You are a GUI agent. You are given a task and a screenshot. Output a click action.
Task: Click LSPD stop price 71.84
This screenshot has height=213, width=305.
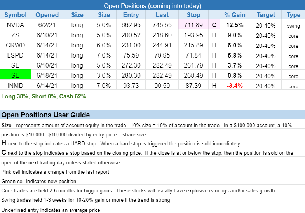(x=193, y=55)
